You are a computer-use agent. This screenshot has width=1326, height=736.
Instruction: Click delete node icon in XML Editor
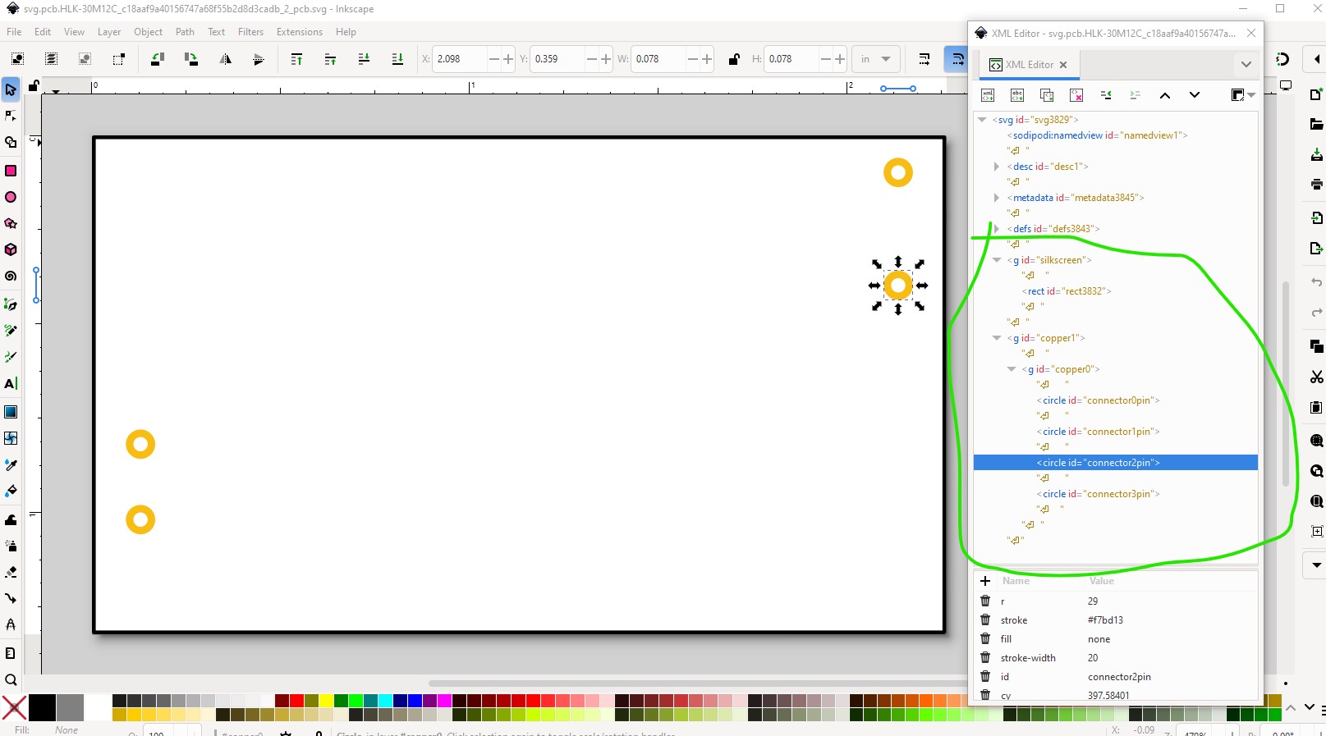click(1076, 95)
